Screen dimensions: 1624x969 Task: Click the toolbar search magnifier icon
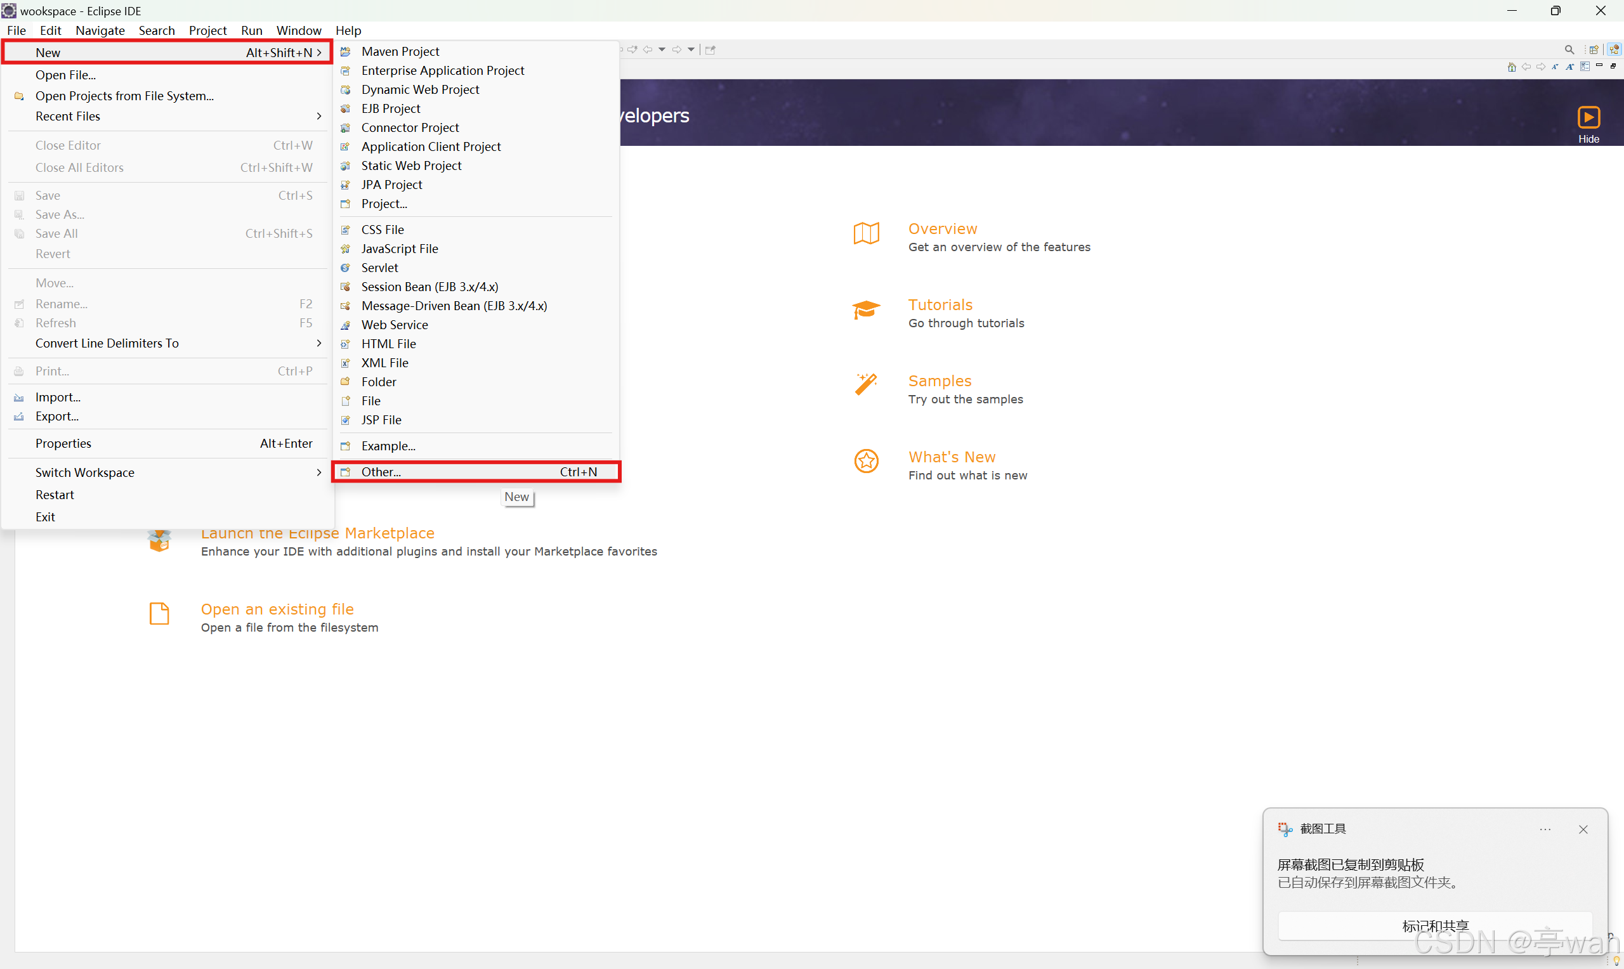[1569, 49]
